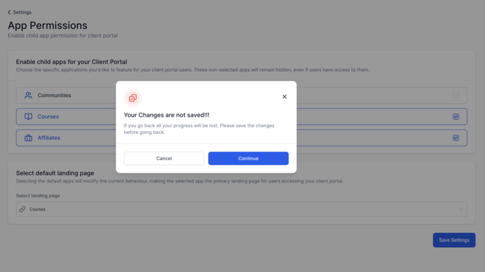Click the Courses value in the landing page field

pyautogui.click(x=38, y=209)
